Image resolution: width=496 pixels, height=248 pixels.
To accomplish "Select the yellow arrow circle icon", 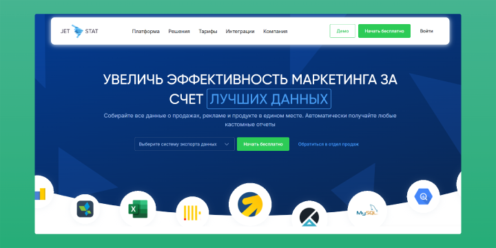I will click(x=250, y=205).
